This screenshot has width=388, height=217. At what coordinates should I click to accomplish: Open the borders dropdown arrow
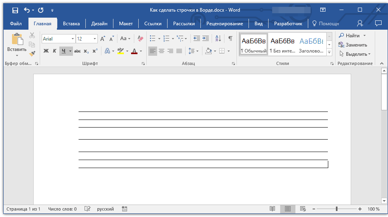[x=228, y=51]
